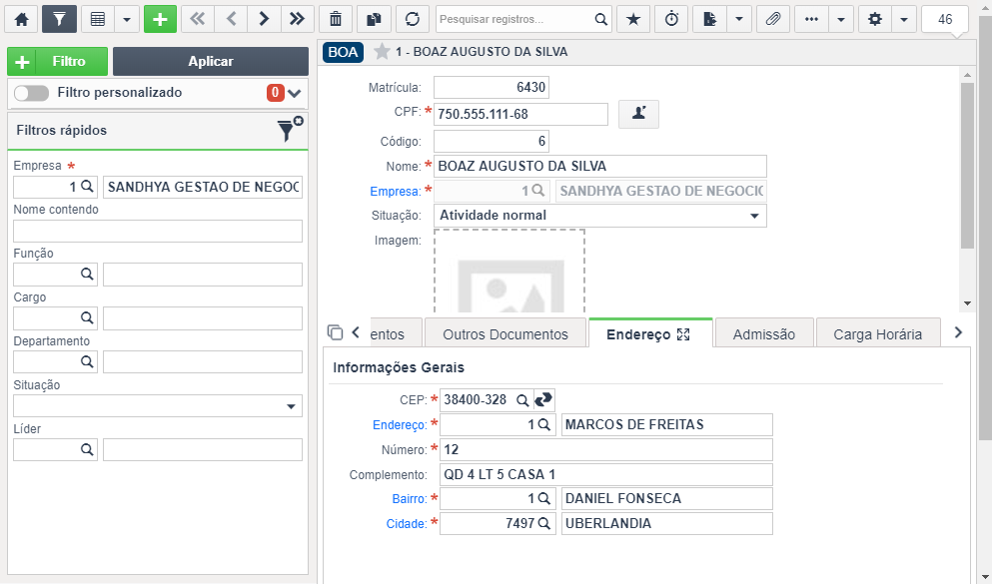
Task: Open the Cidade lookup magnifier
Action: (544, 523)
